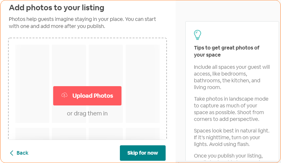Click the tip about including all spaces
The height and width of the screenshot is (163, 281).
[x=232, y=77]
